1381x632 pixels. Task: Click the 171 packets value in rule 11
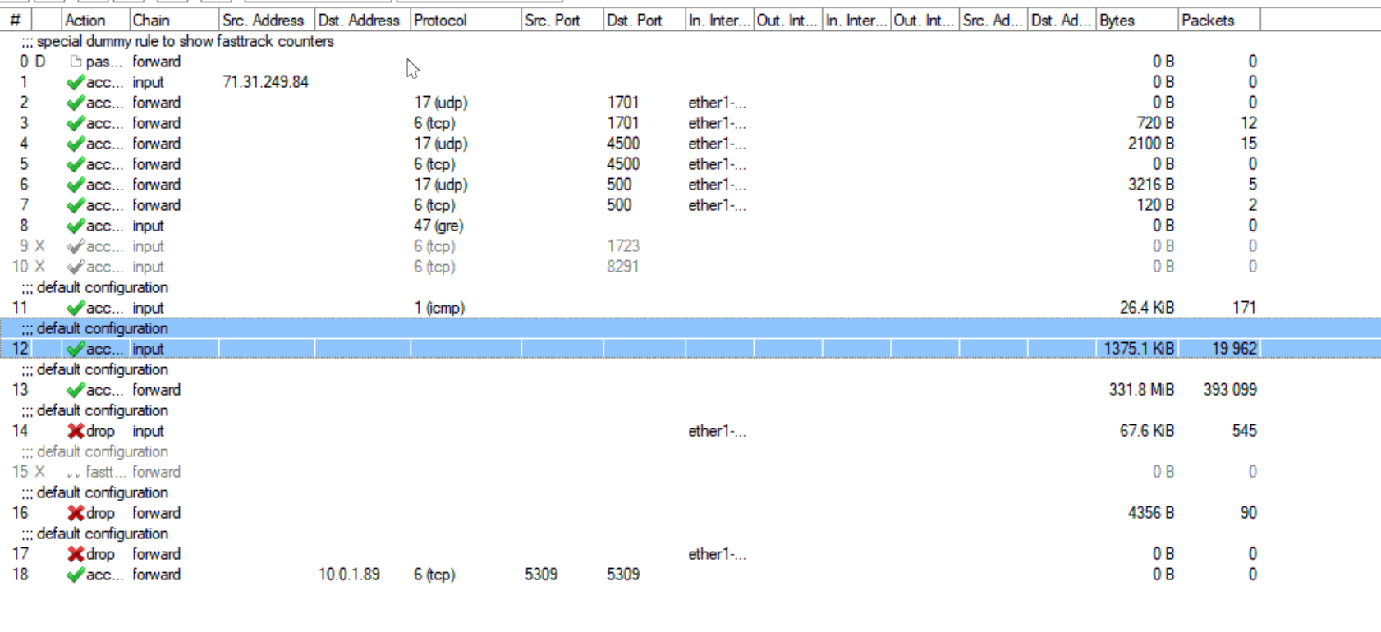[1244, 308]
